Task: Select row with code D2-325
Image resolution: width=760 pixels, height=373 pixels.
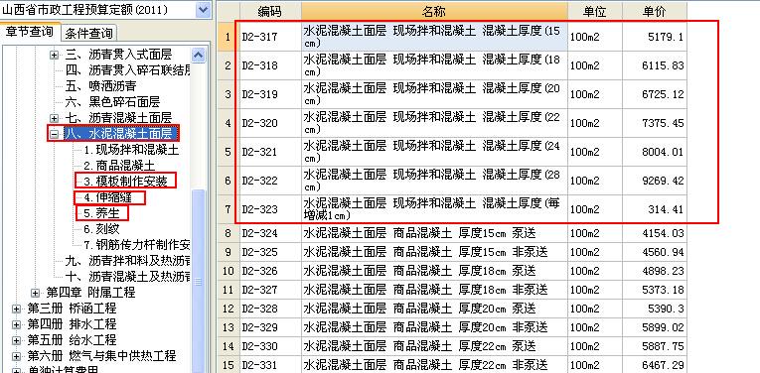Action: (452, 253)
